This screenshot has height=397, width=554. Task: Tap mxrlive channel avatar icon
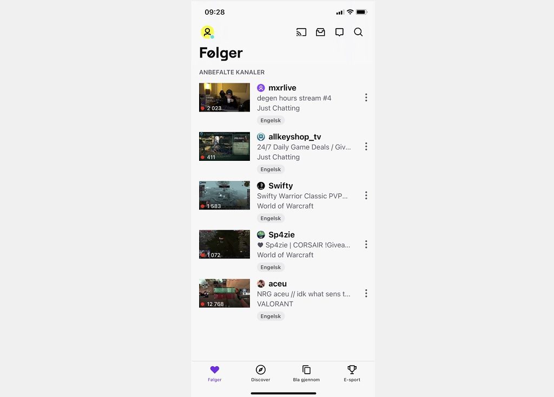coord(261,88)
